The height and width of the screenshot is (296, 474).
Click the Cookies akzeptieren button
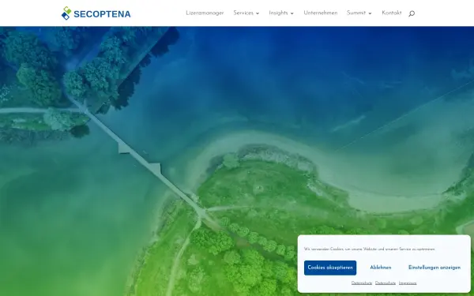[x=330, y=268]
